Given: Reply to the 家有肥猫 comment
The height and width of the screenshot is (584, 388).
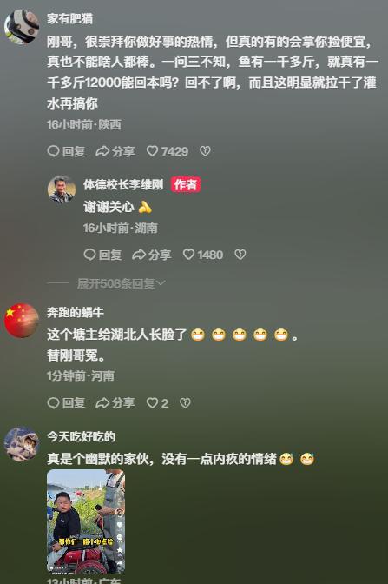Looking at the screenshot, I should (x=67, y=151).
